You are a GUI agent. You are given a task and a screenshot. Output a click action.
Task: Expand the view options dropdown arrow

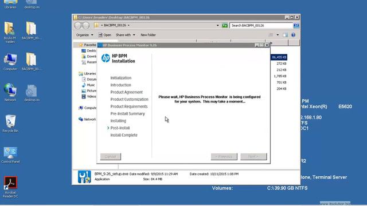pos(278,35)
